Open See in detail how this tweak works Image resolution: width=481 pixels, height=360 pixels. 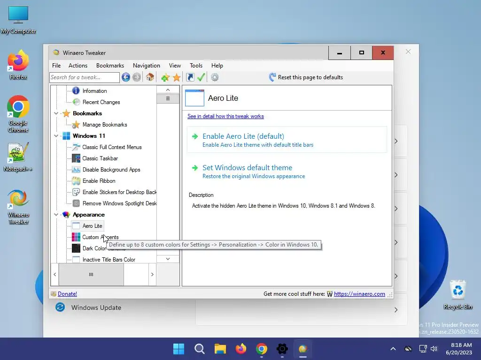point(225,116)
